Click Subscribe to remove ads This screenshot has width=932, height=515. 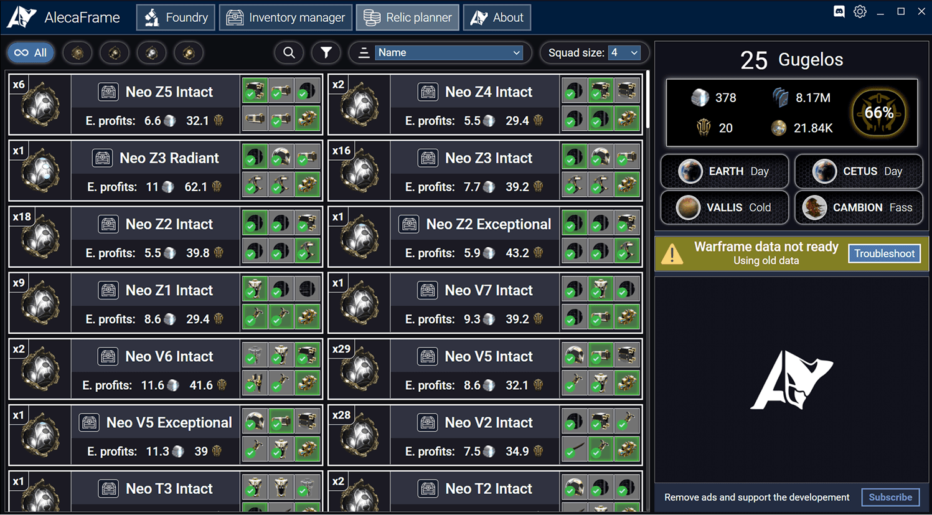coord(890,497)
